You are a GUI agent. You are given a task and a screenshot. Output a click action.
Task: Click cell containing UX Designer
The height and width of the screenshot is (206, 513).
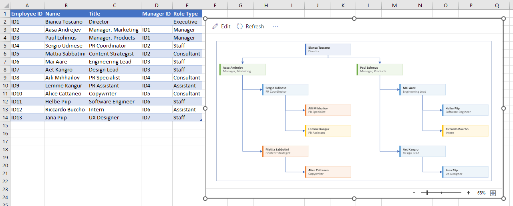coord(115,117)
